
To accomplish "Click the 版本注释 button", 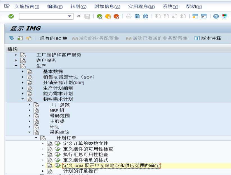I will click(208, 38).
